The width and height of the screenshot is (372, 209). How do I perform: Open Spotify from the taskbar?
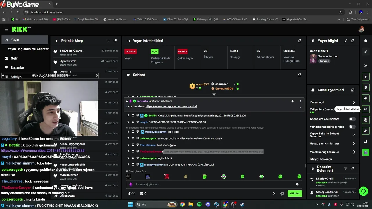click(199, 204)
